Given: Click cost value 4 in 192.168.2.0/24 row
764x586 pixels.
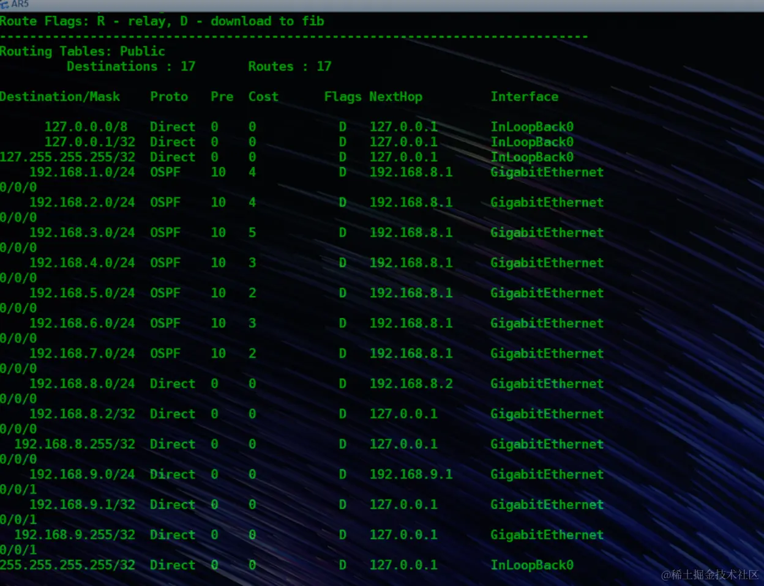Looking at the screenshot, I should pos(252,202).
